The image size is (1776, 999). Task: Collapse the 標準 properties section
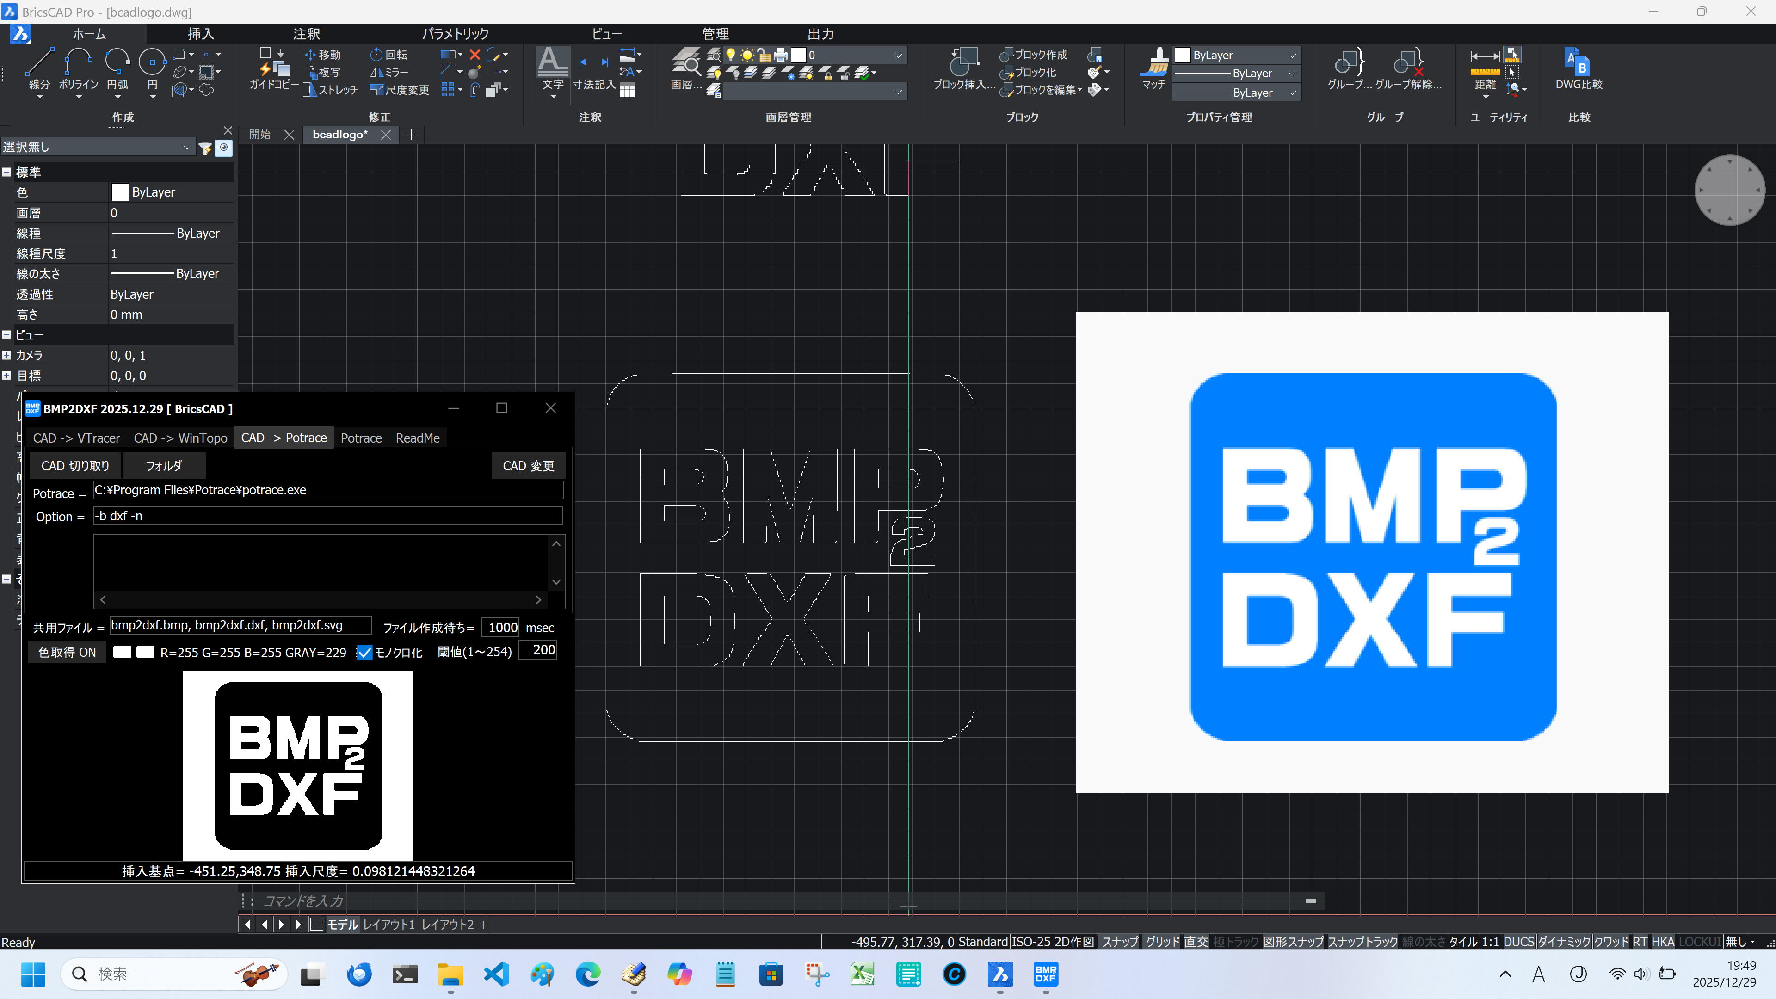[7, 173]
